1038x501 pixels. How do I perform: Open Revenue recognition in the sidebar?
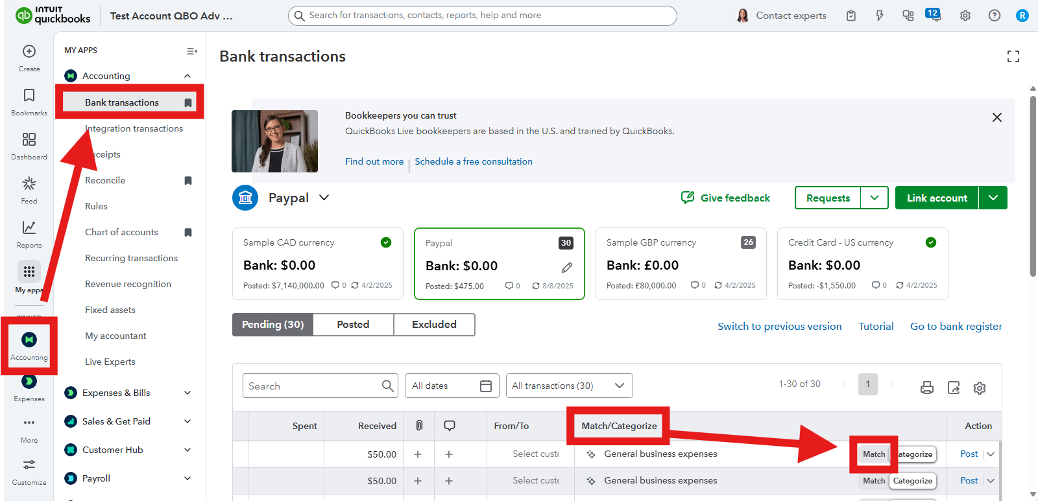pos(128,284)
